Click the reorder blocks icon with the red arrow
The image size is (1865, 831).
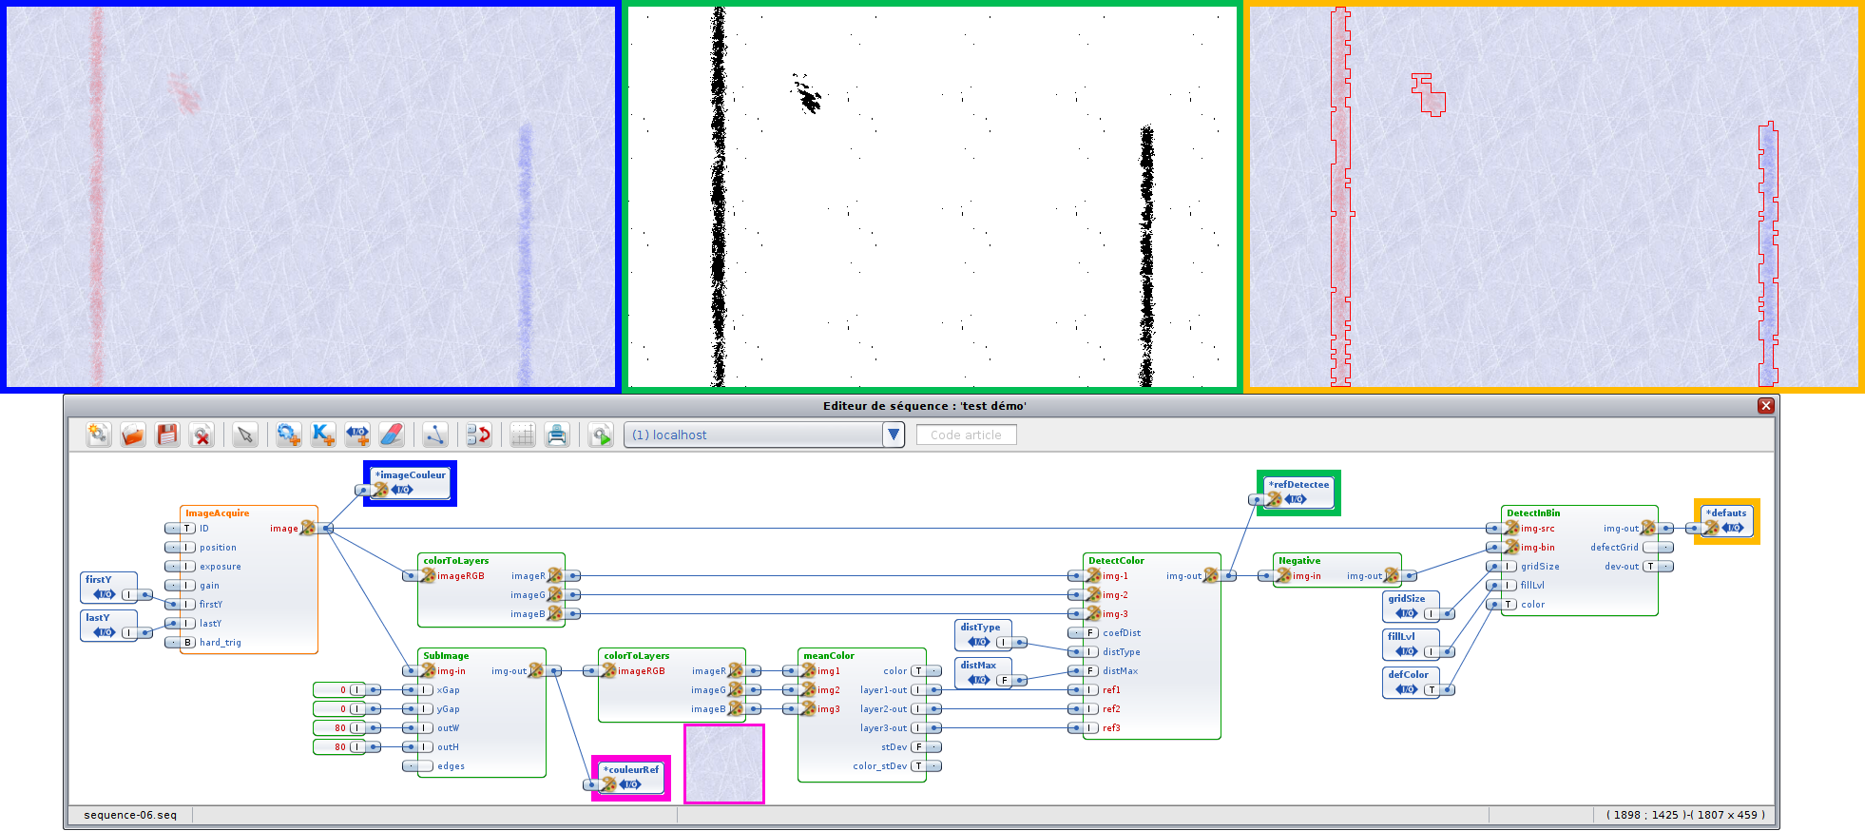point(478,435)
